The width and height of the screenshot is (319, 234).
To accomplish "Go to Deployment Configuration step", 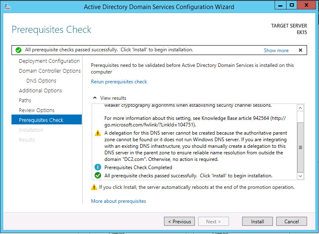I will [49, 61].
